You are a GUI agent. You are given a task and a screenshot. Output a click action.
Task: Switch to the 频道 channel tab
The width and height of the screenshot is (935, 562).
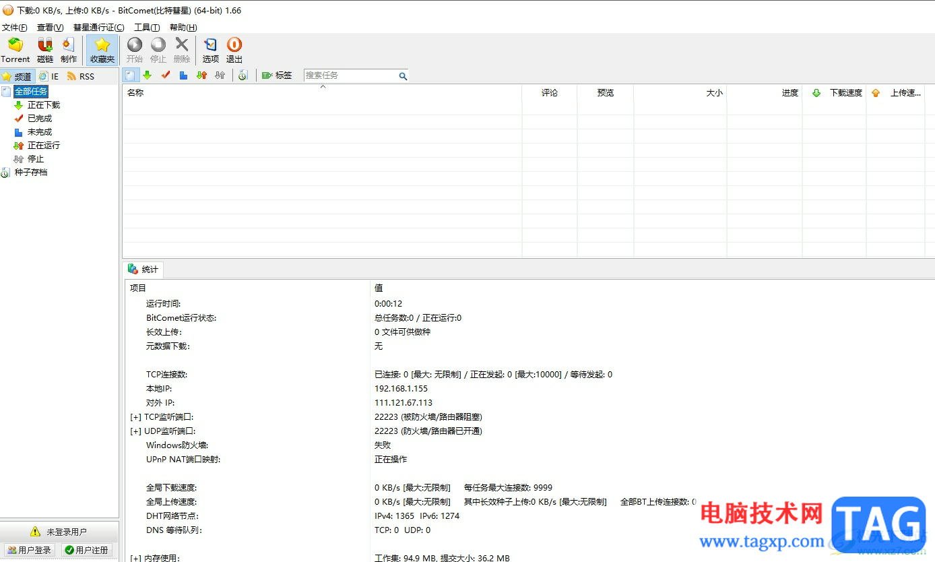pyautogui.click(x=18, y=77)
